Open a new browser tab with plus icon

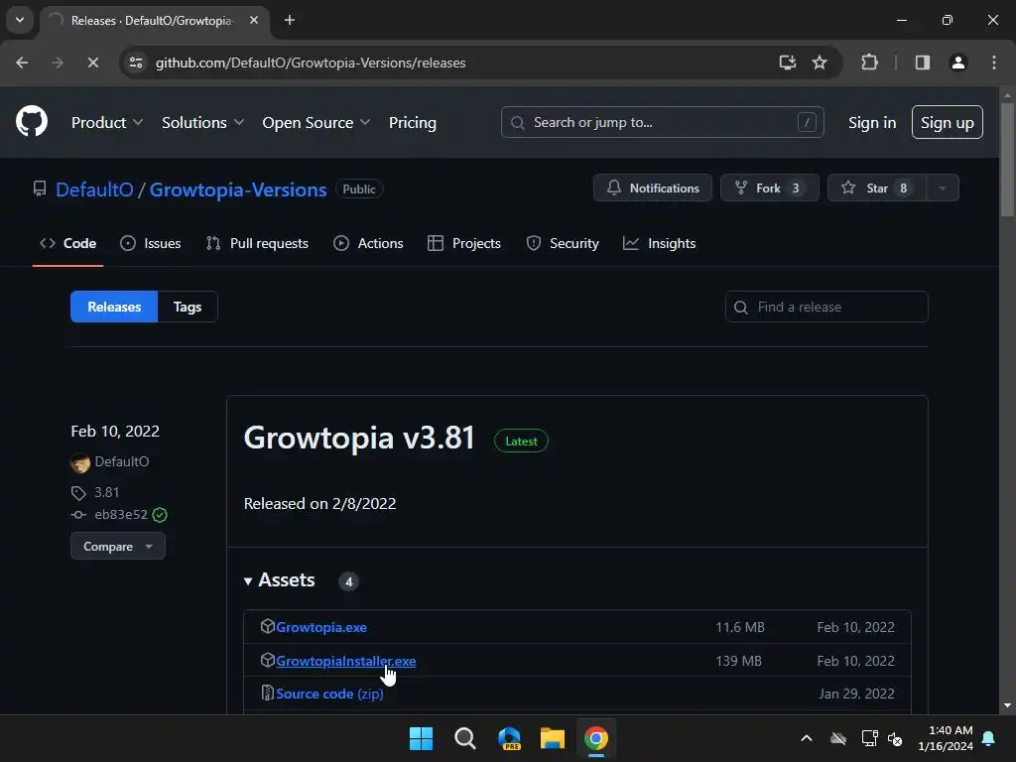(290, 20)
